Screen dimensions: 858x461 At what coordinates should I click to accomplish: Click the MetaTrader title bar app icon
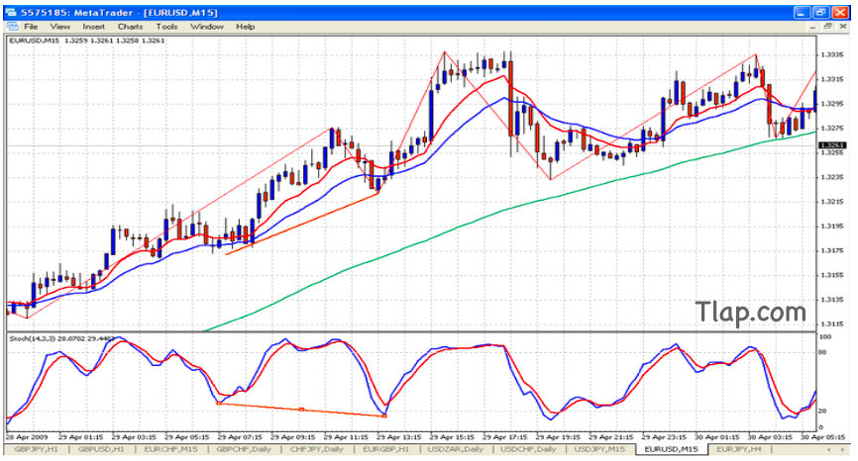[11, 12]
